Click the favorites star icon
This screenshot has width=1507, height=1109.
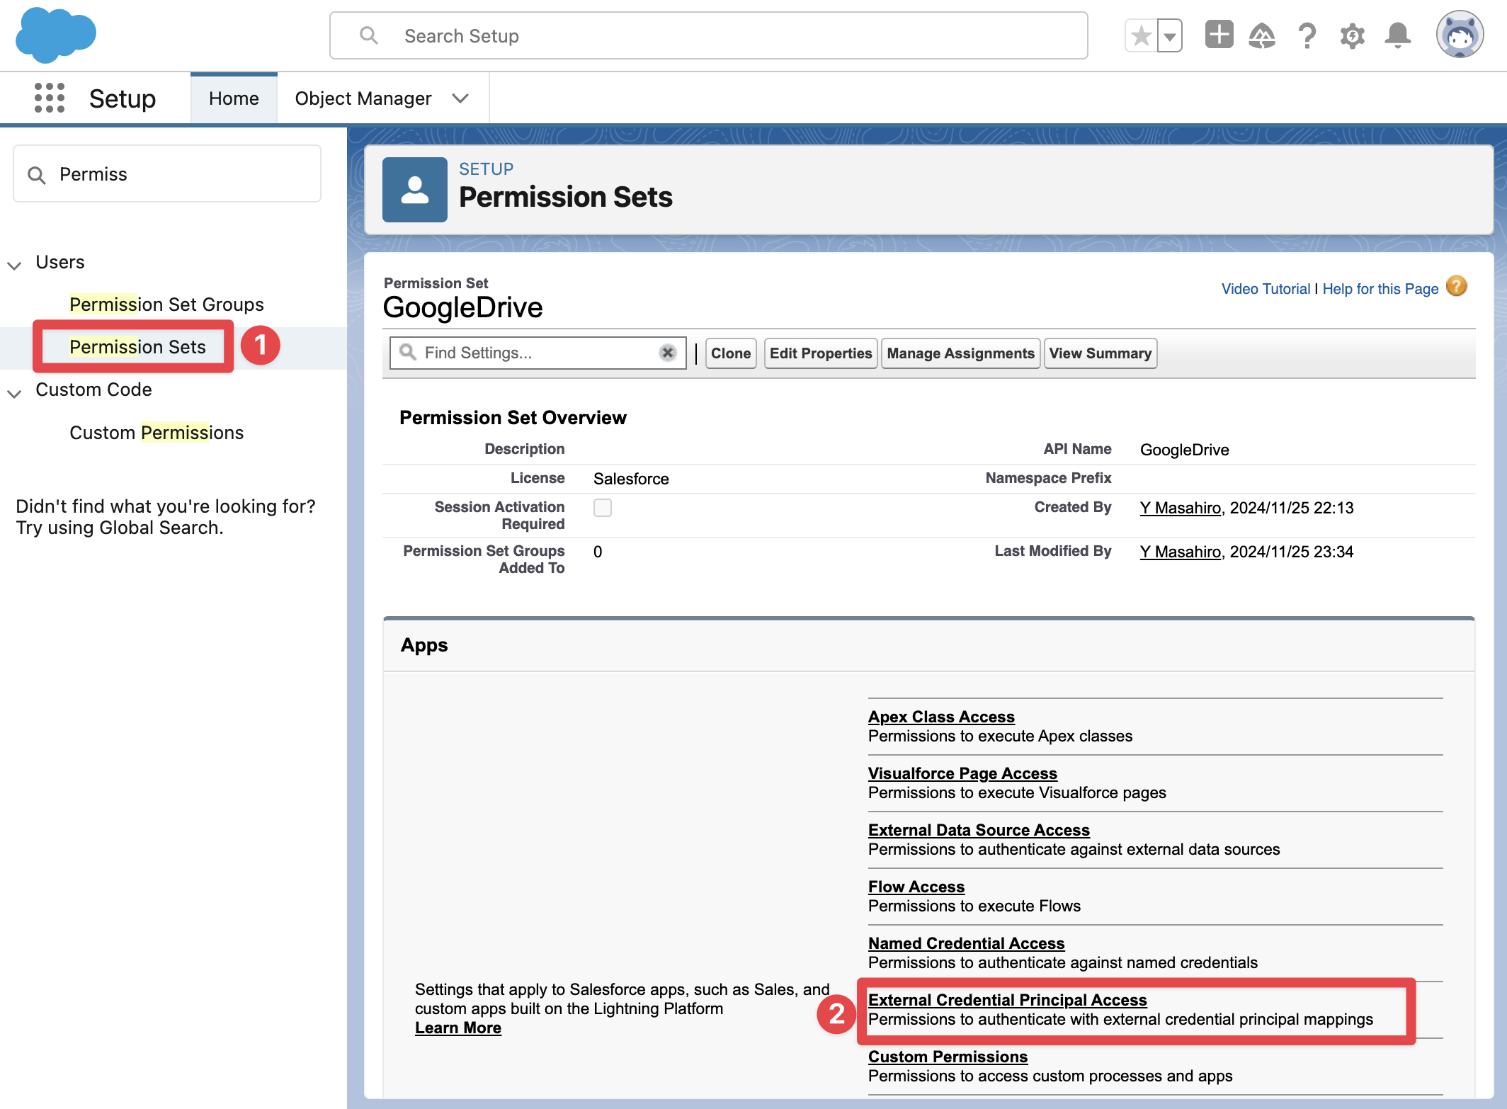(1141, 34)
